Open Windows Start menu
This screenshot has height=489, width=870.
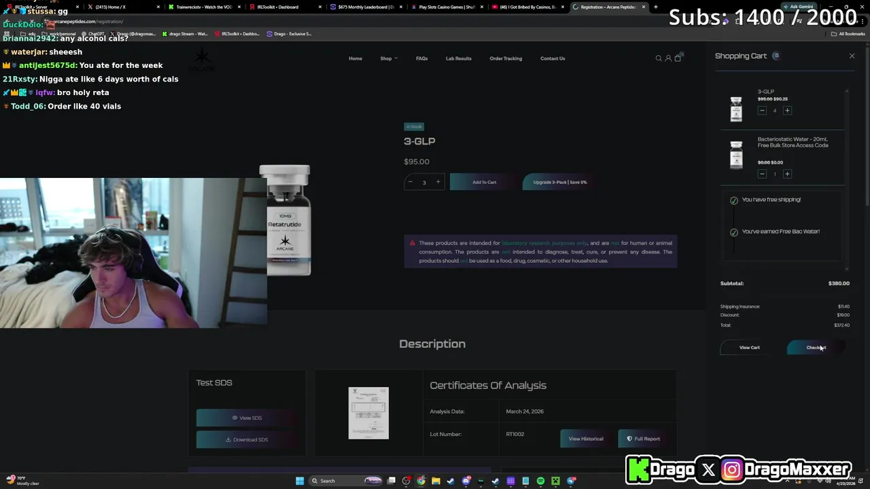click(300, 481)
